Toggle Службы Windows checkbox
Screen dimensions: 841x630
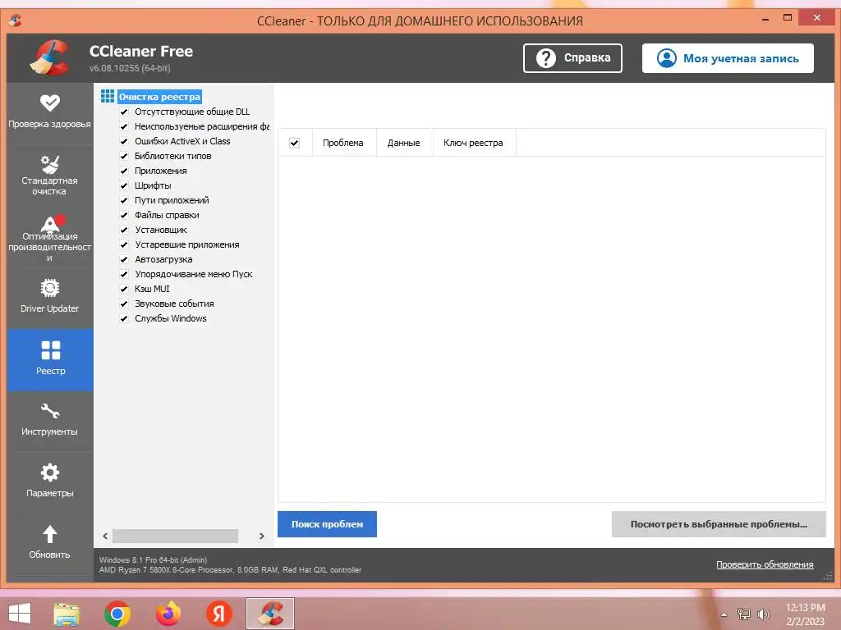[x=124, y=318]
